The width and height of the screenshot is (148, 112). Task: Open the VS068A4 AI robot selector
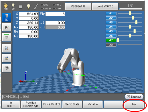78,6
